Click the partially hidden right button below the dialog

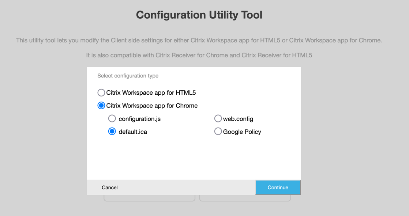(245, 198)
